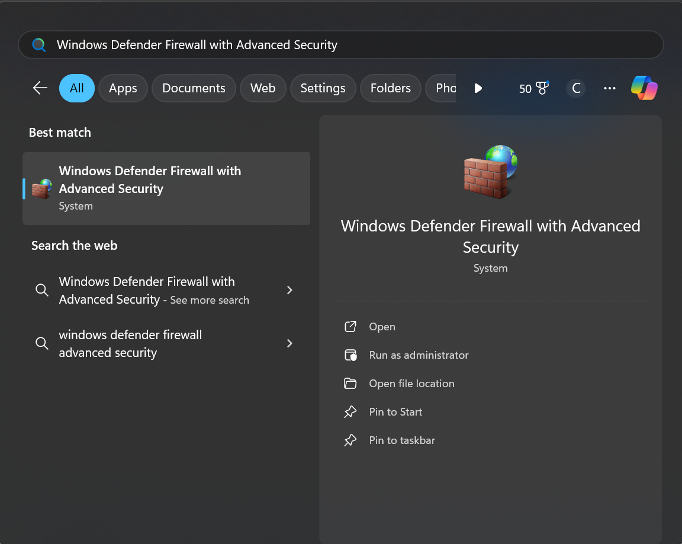Click the "Best match" heading
Image resolution: width=682 pixels, height=544 pixels.
[x=60, y=133]
